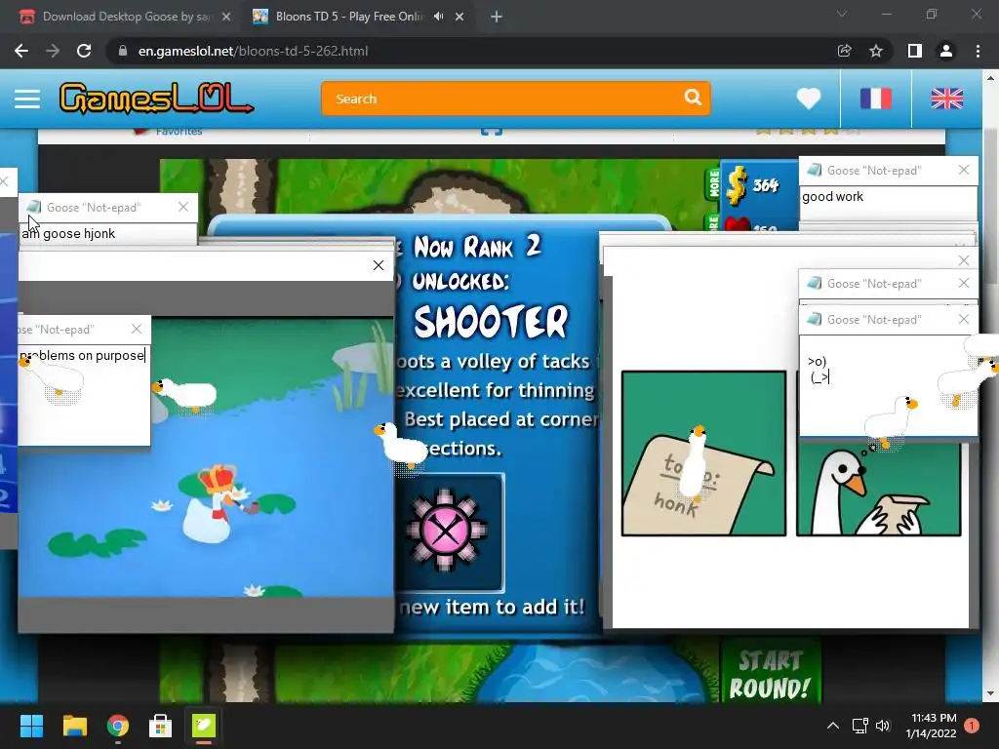Image resolution: width=999 pixels, height=749 pixels.
Task: Open the tab search dropdown chevron
Action: [x=842, y=14]
